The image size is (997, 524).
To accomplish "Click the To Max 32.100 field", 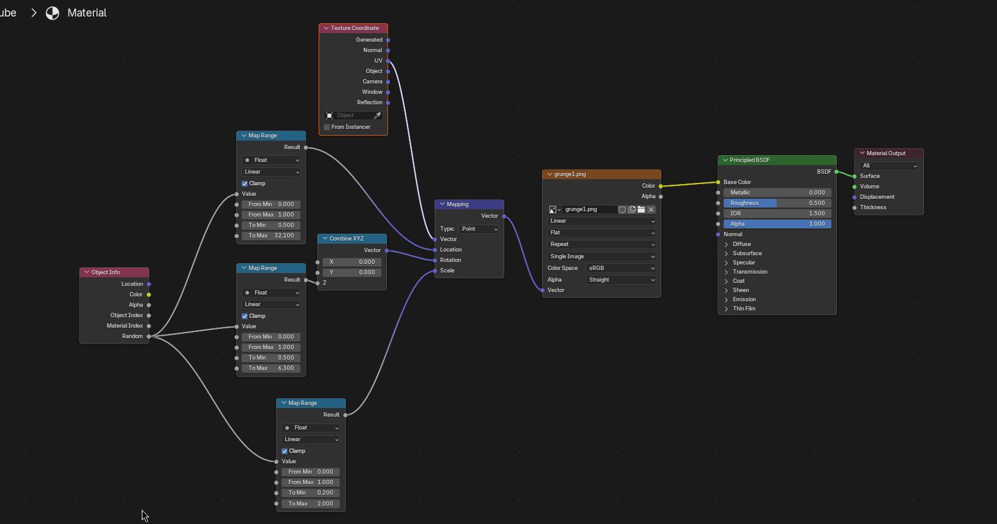I will click(x=271, y=236).
